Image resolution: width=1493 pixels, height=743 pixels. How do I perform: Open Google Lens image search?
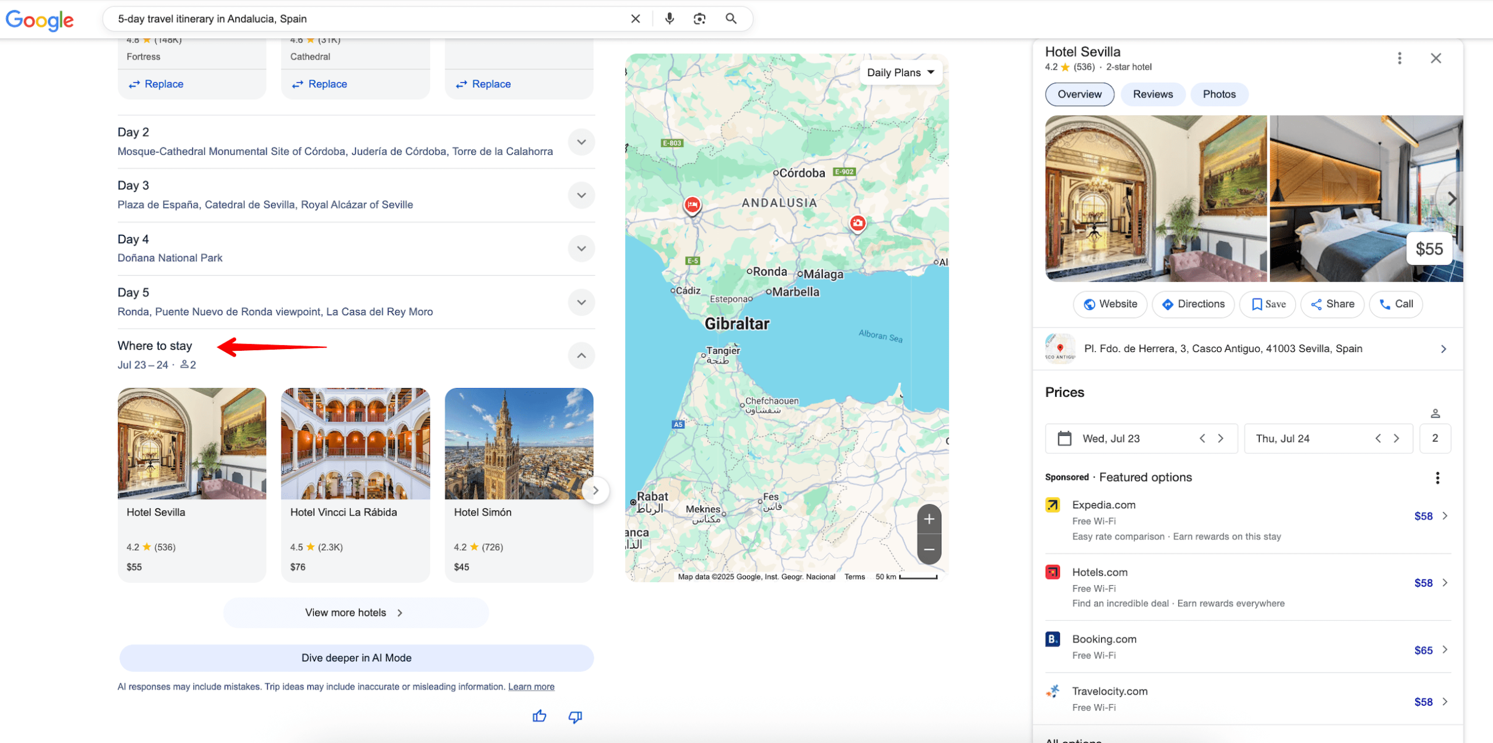699,19
